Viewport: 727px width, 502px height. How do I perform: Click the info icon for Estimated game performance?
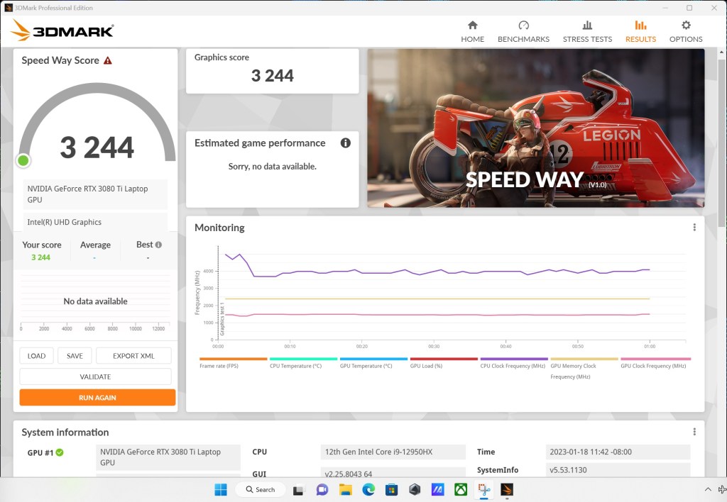click(x=346, y=143)
